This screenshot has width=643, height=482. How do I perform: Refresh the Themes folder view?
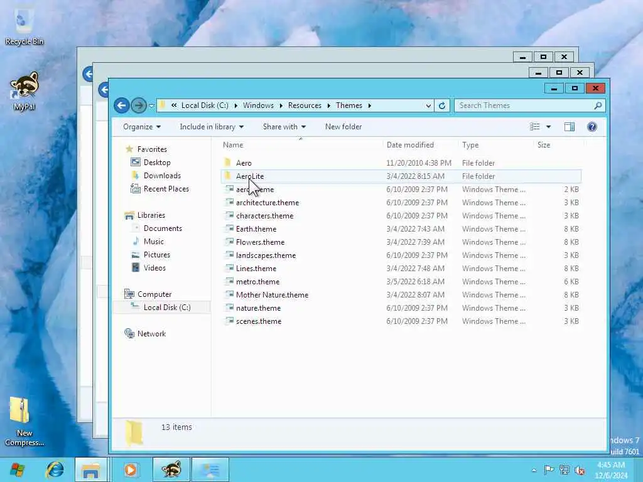(x=442, y=105)
